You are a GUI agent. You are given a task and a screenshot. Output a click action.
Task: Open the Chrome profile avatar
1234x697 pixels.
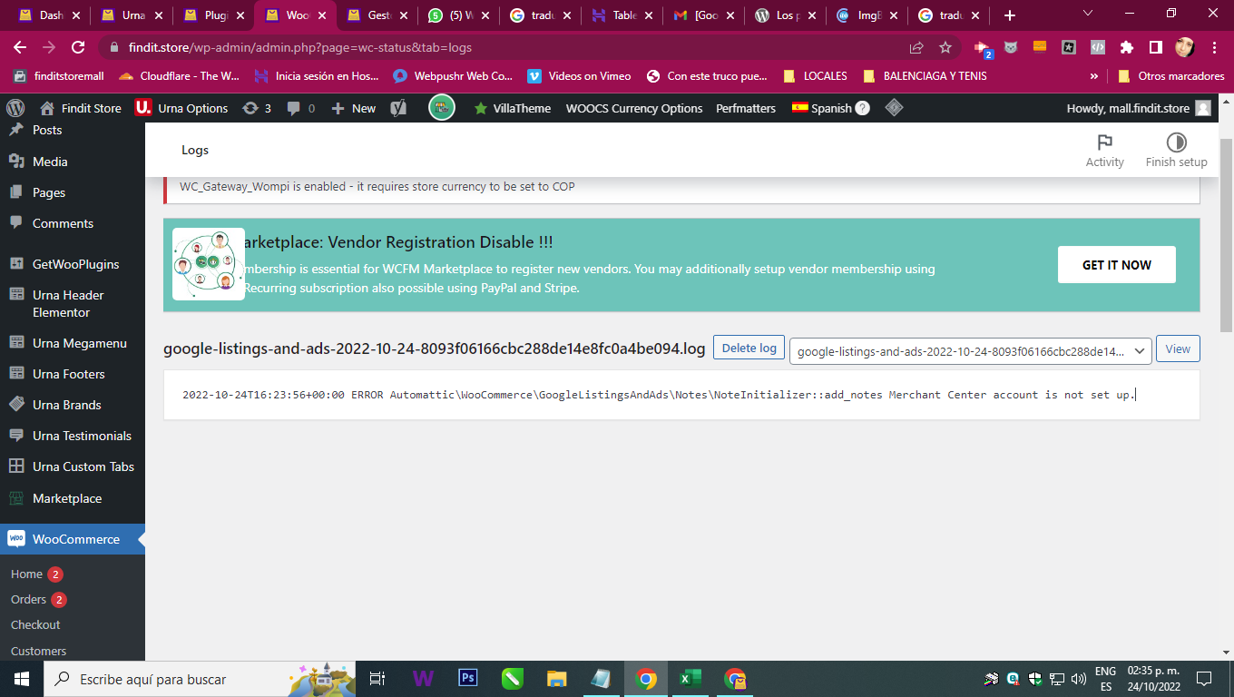tap(1185, 47)
